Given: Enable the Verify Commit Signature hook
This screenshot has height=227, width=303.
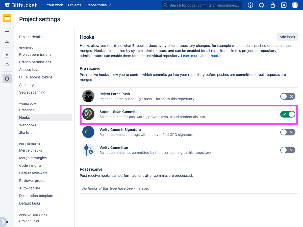Looking at the screenshot, I should coord(288,132).
